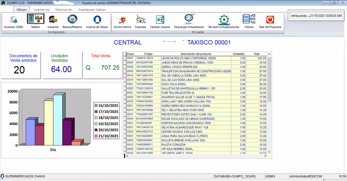Select row SHAMPOO SALOE ALOE Y LINAZA 750 ML
The image size is (347, 181).
(196, 97)
